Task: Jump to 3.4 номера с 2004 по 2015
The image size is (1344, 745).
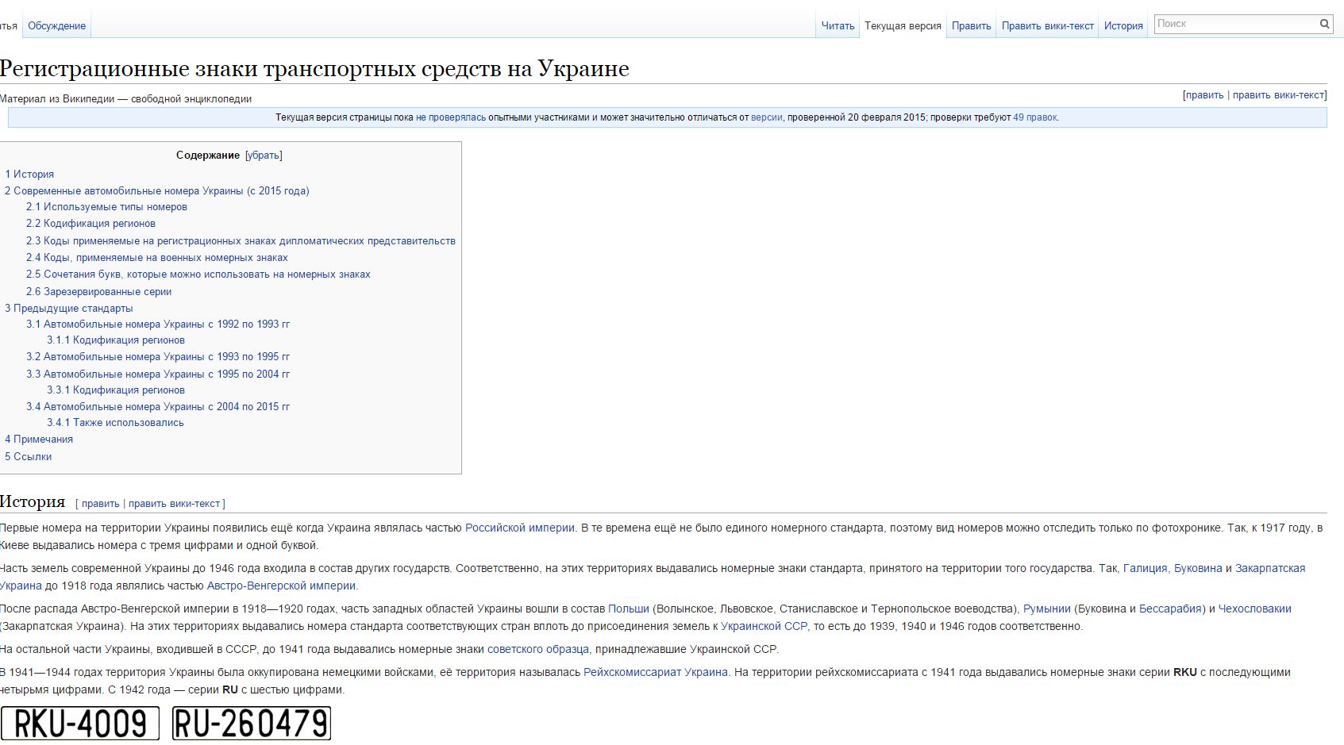Action: (158, 406)
